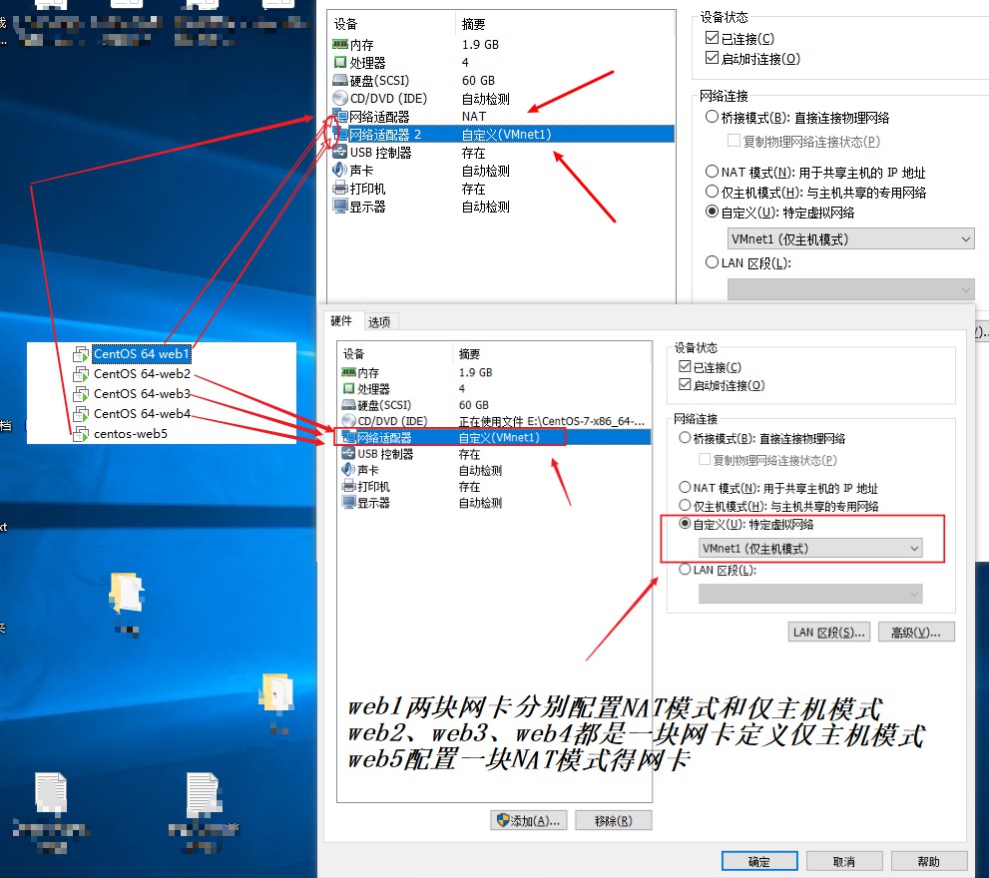The height and width of the screenshot is (878, 989).
Task: Select LAN 区段(L) radio in lower dialog
Action: coord(685,569)
